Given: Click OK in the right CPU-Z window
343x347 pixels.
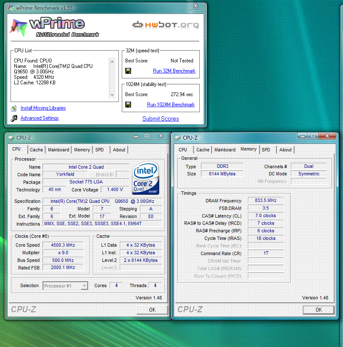Looking at the screenshot, I should pyautogui.click(x=319, y=310).
